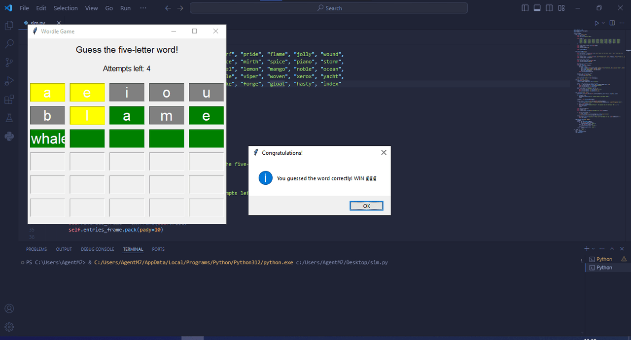Viewport: 631px width, 340px height.
Task: Toggle the panel layout button
Action: pos(537,8)
